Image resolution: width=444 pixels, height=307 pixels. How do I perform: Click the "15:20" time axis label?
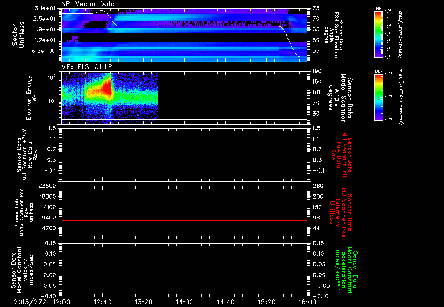pos(267,302)
